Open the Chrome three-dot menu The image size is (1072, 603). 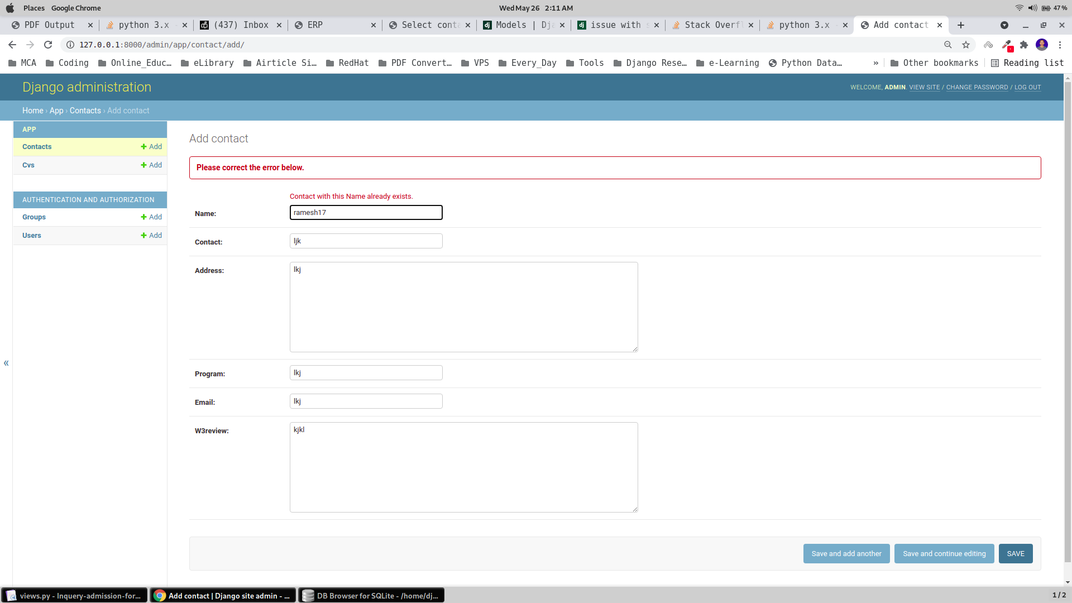pyautogui.click(x=1060, y=45)
